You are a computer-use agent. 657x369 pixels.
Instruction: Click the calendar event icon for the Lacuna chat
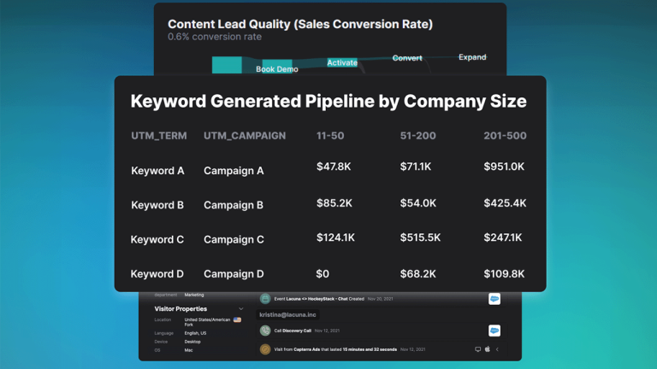(x=265, y=299)
